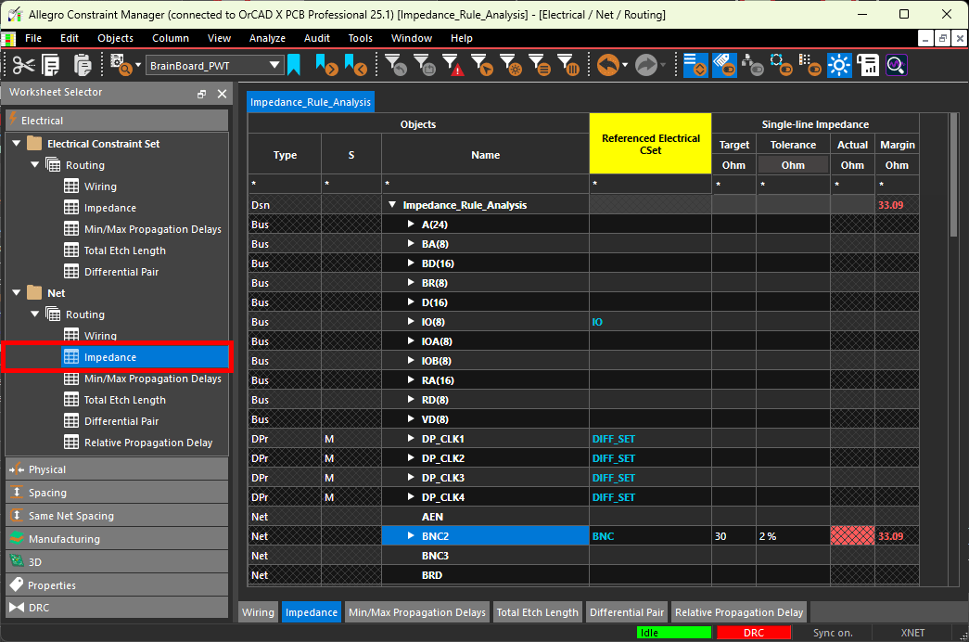This screenshot has height=642, width=969.
Task: Click the waveform analysis icon at toolbar end
Action: 896,65
